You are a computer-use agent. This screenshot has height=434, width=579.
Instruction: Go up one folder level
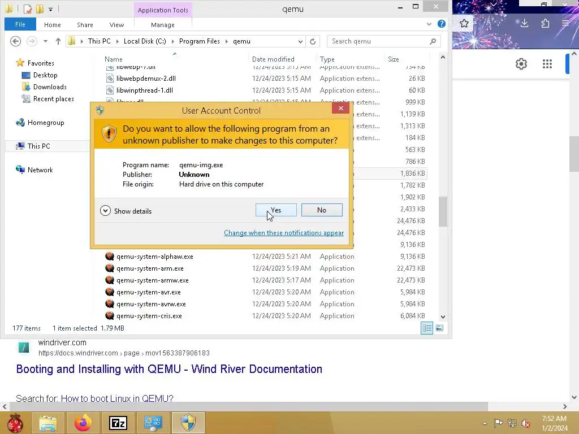58,41
